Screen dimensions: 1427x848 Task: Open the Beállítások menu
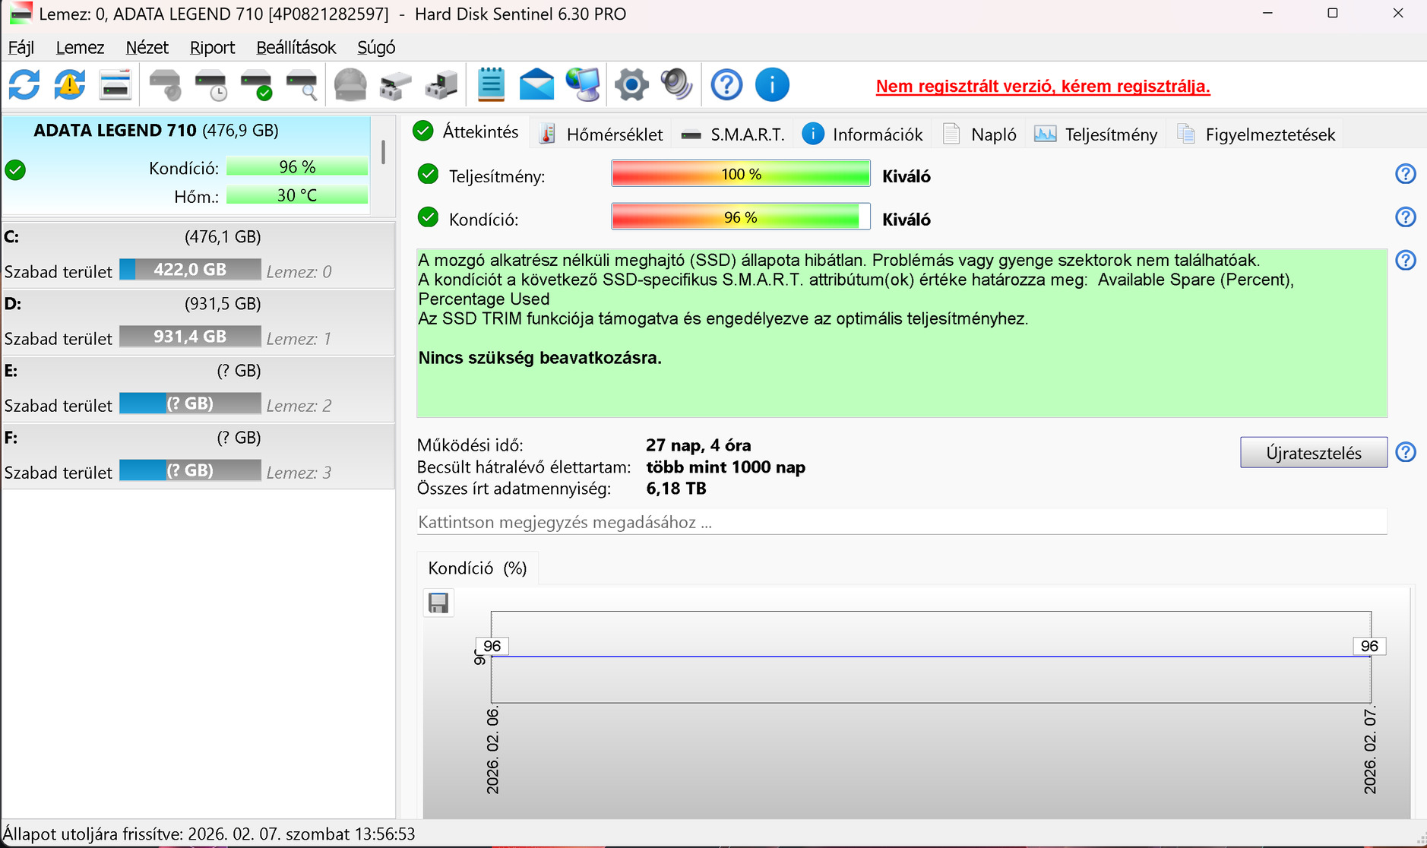point(296,47)
